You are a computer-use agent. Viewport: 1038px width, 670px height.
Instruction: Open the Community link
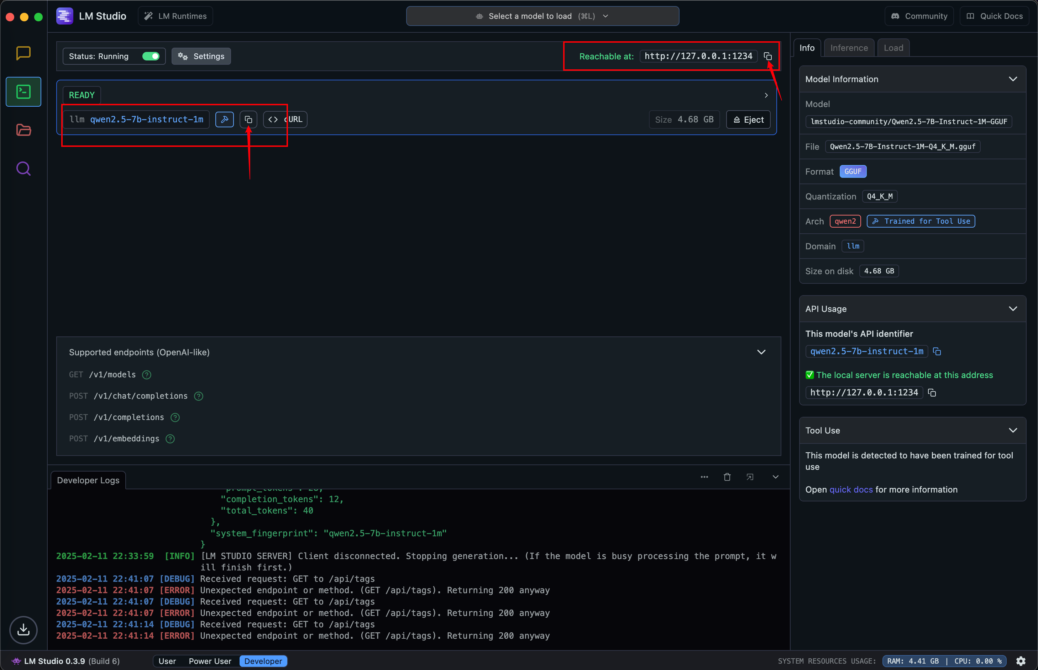click(919, 16)
